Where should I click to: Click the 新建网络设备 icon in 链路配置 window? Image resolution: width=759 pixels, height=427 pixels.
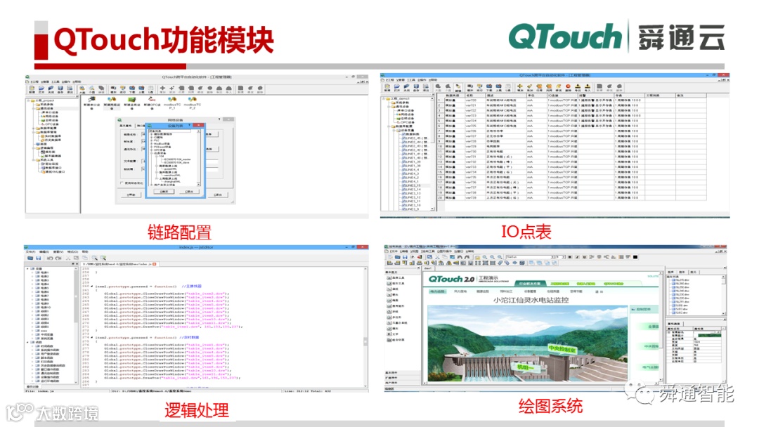pos(112,99)
